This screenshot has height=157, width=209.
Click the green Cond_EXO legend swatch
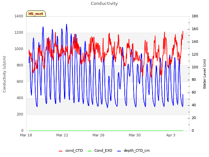(x=90, y=151)
